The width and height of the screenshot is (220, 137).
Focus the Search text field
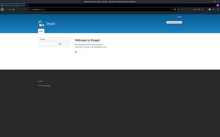49,44
